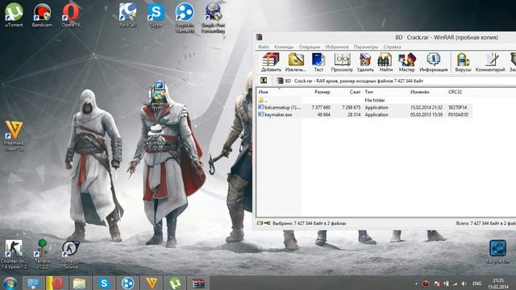Open the Параметры menu
Viewport: 516px width, 290px height.
[x=366, y=47]
